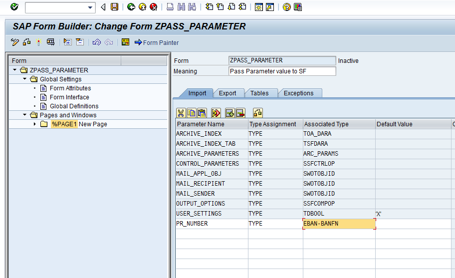The width and height of the screenshot is (455, 278).
Task: Switch to the Export tab
Action: 227,93
